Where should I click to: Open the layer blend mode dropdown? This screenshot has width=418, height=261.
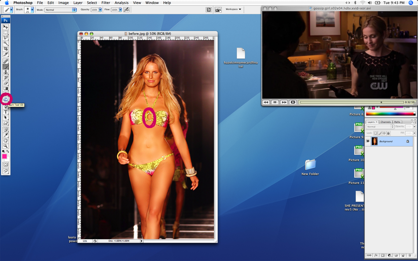tap(380, 127)
